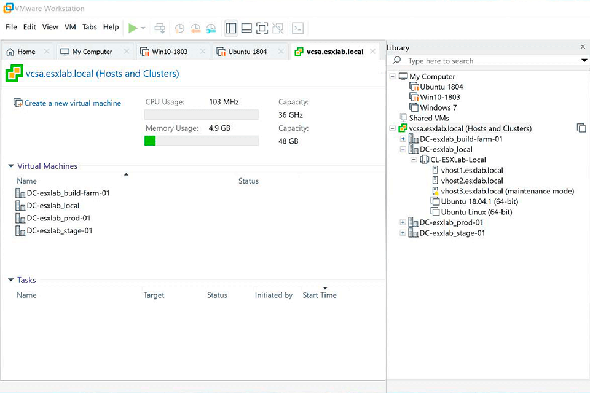Viewport: 590px width, 393px height.
Task: Click the Unity mode toolbar icon
Action: click(278, 28)
